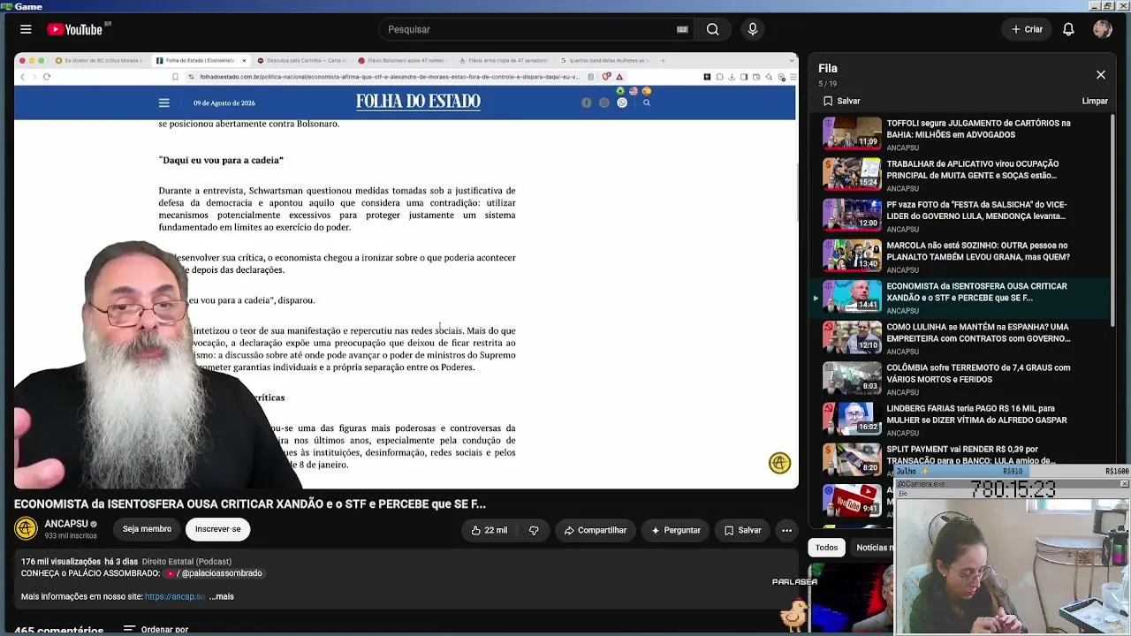Select the Todos filter chip
Image resolution: width=1131 pixels, height=636 pixels.
pos(826,548)
